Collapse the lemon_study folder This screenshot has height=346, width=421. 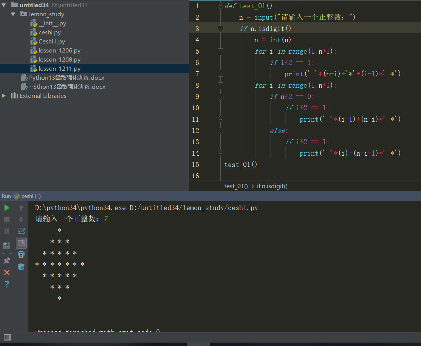(x=13, y=14)
